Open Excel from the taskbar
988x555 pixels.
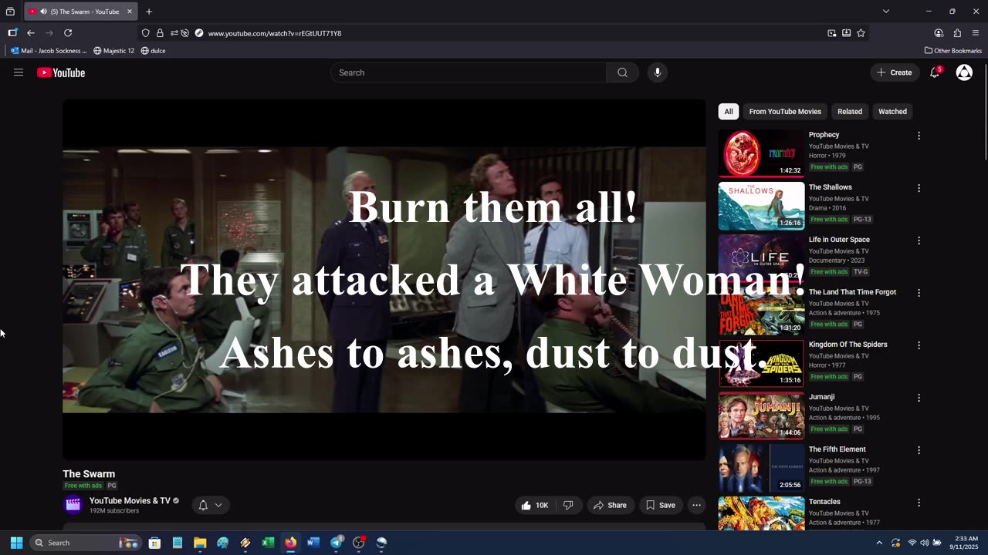pyautogui.click(x=268, y=543)
